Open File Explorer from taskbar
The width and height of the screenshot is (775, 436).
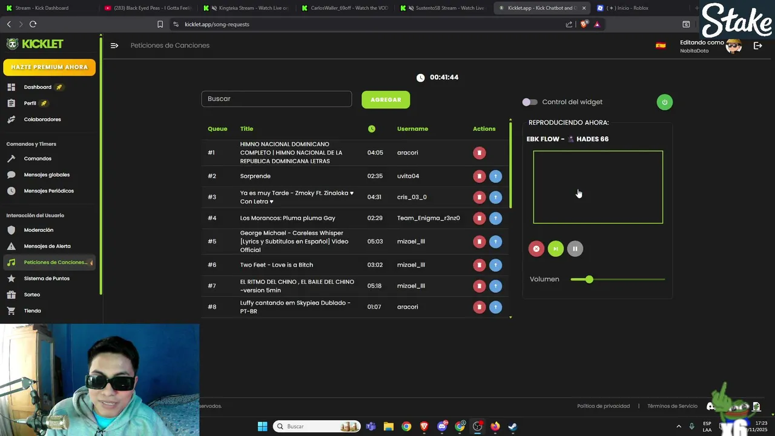(x=389, y=426)
